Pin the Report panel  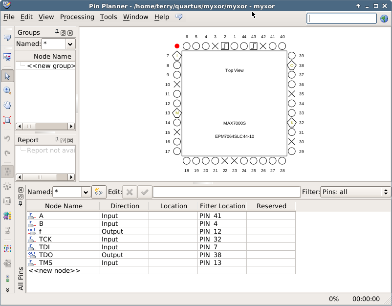click(57, 139)
